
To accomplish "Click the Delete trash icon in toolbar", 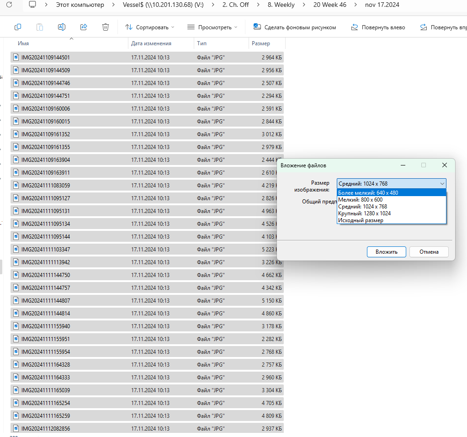I will (x=106, y=27).
